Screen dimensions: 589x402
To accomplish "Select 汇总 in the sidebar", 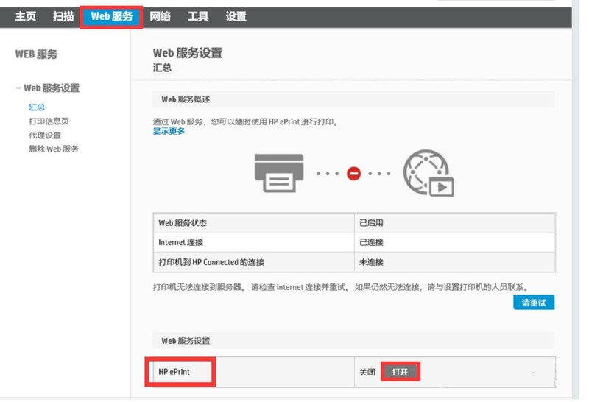I will [37, 107].
